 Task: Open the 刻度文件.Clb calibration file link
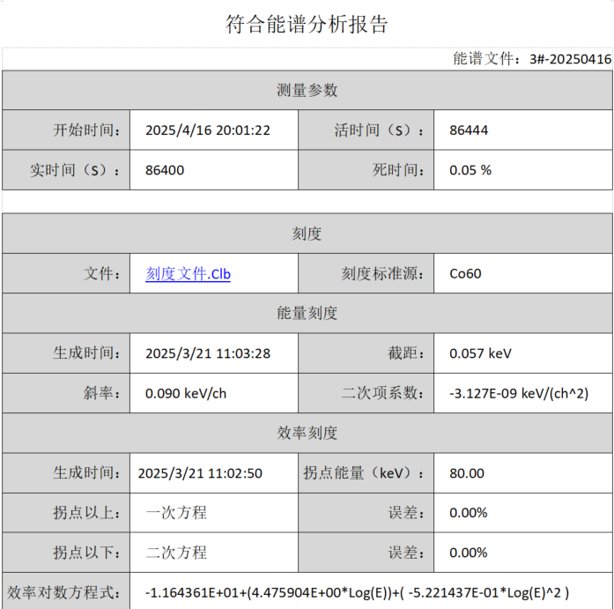click(188, 274)
